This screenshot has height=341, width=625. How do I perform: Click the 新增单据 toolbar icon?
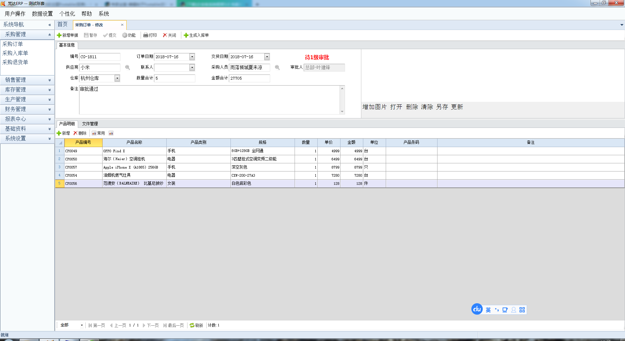click(59, 35)
